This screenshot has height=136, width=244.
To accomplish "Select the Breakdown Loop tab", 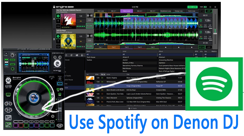I will [166, 11].
